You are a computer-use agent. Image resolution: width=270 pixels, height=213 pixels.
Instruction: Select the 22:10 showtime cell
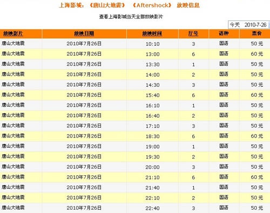click(152, 198)
